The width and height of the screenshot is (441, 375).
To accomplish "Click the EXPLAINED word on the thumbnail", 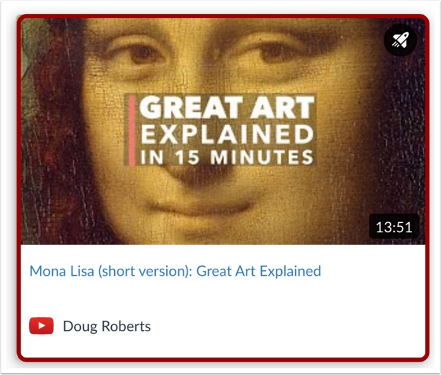I will pos(227,134).
